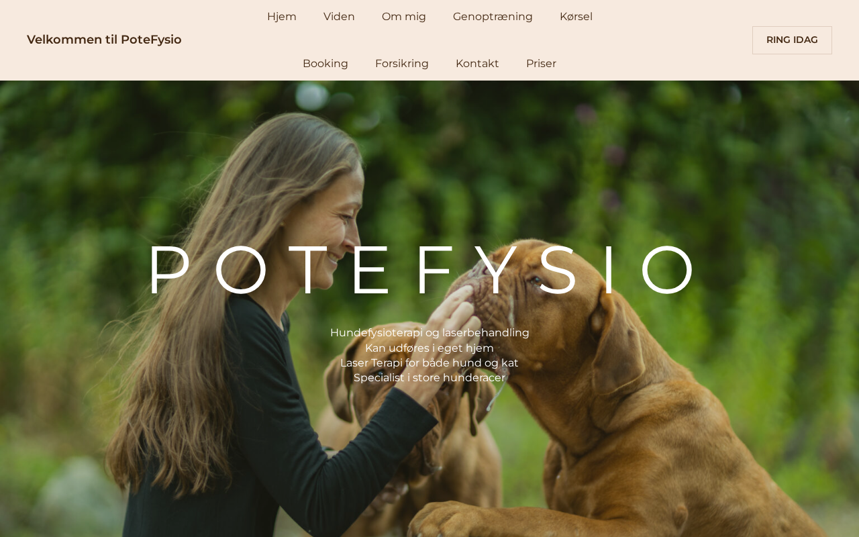Open the Kørsel navigation link
Screen dimensions: 859x537
click(576, 17)
